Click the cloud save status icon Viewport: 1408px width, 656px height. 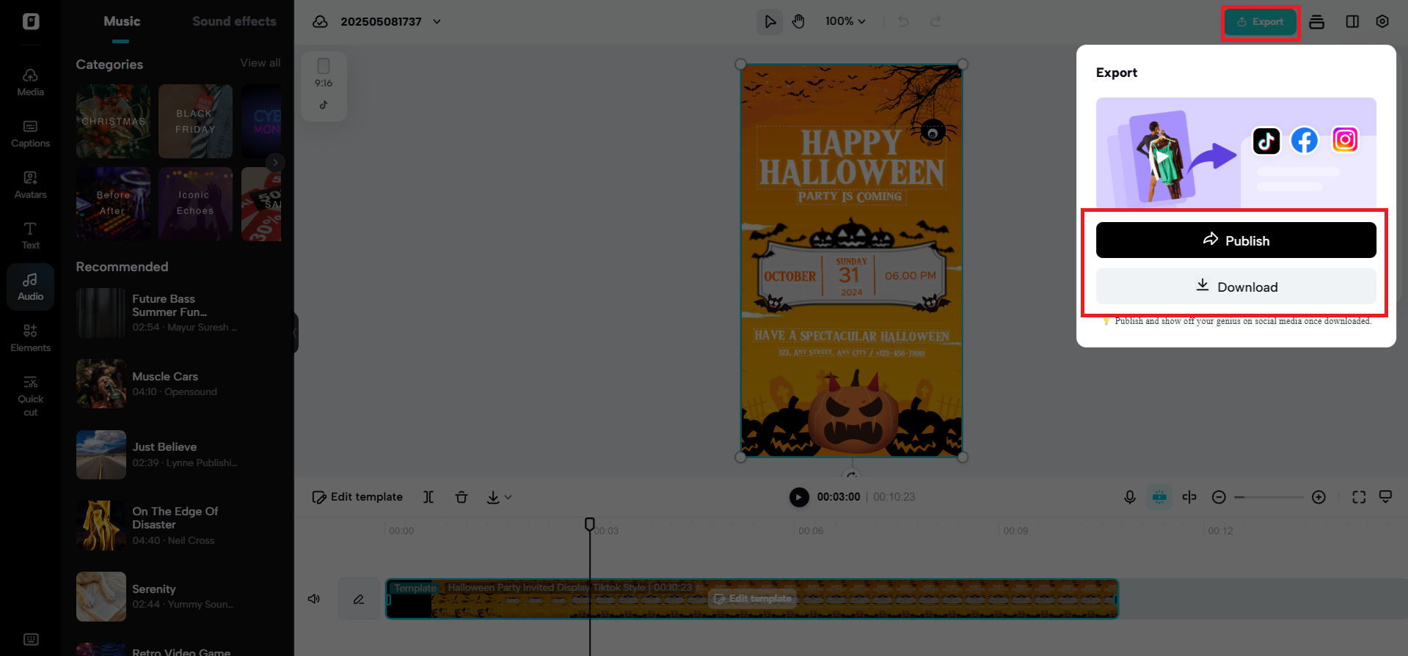[x=320, y=21]
